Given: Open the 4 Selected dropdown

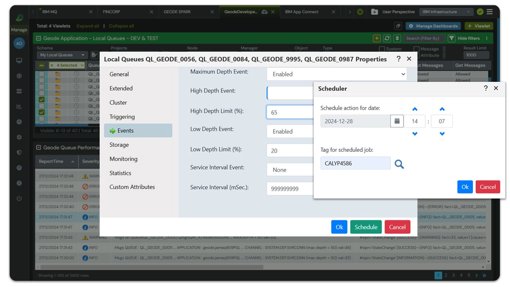Looking at the screenshot, I should click(67, 65).
